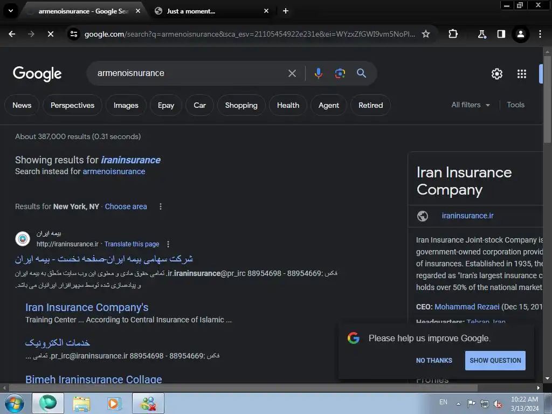
Task: Close the Just a moment tab
Action: [x=266, y=11]
